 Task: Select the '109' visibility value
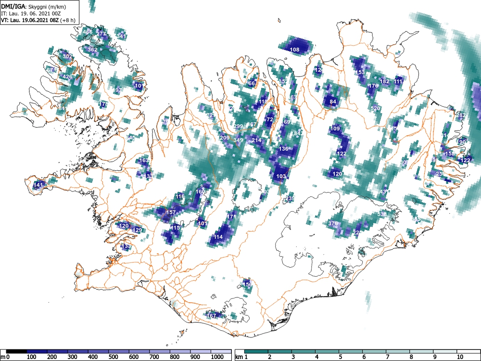click(x=335, y=129)
